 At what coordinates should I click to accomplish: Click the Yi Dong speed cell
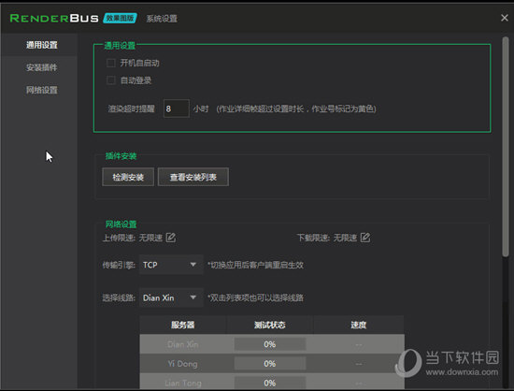pos(359,364)
